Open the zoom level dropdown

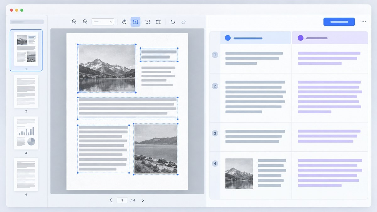point(103,22)
